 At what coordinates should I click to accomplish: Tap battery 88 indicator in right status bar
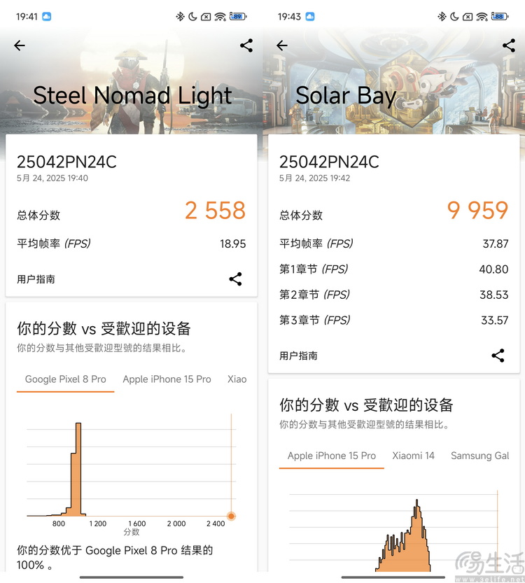500,16
